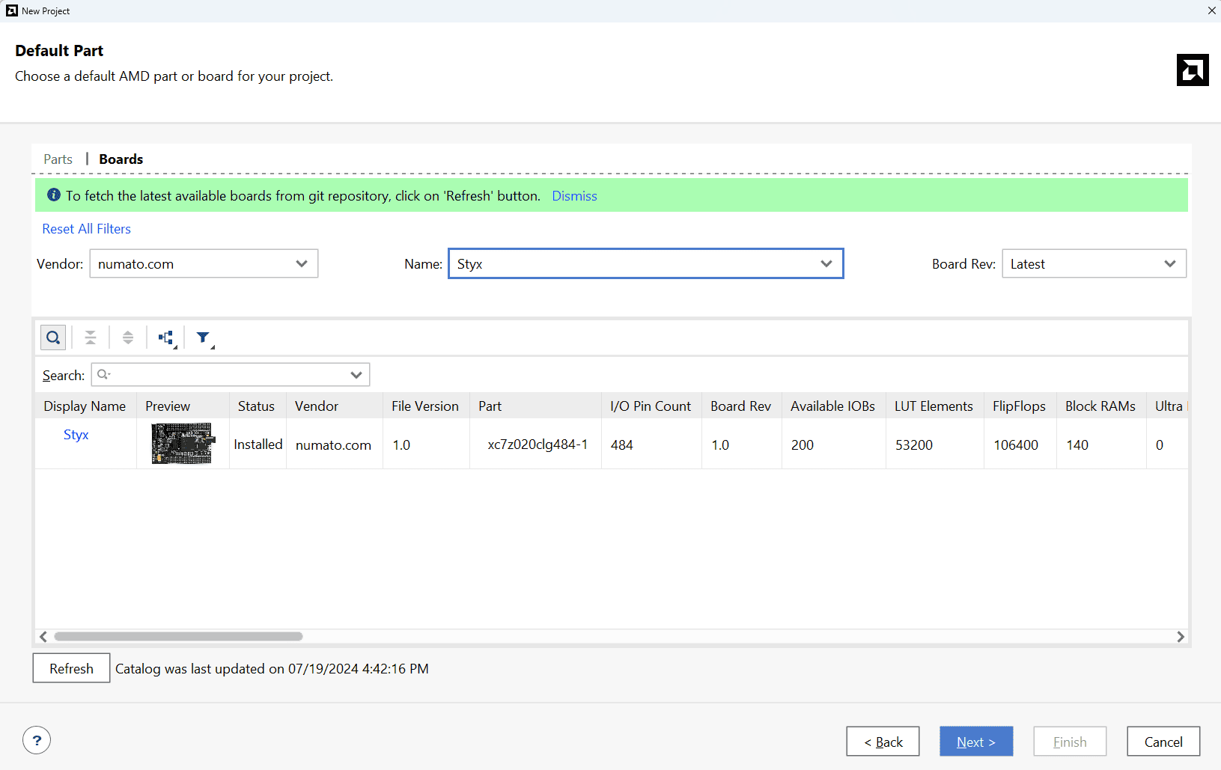
Task: Expand the Vendor dropdown
Action: pos(204,263)
